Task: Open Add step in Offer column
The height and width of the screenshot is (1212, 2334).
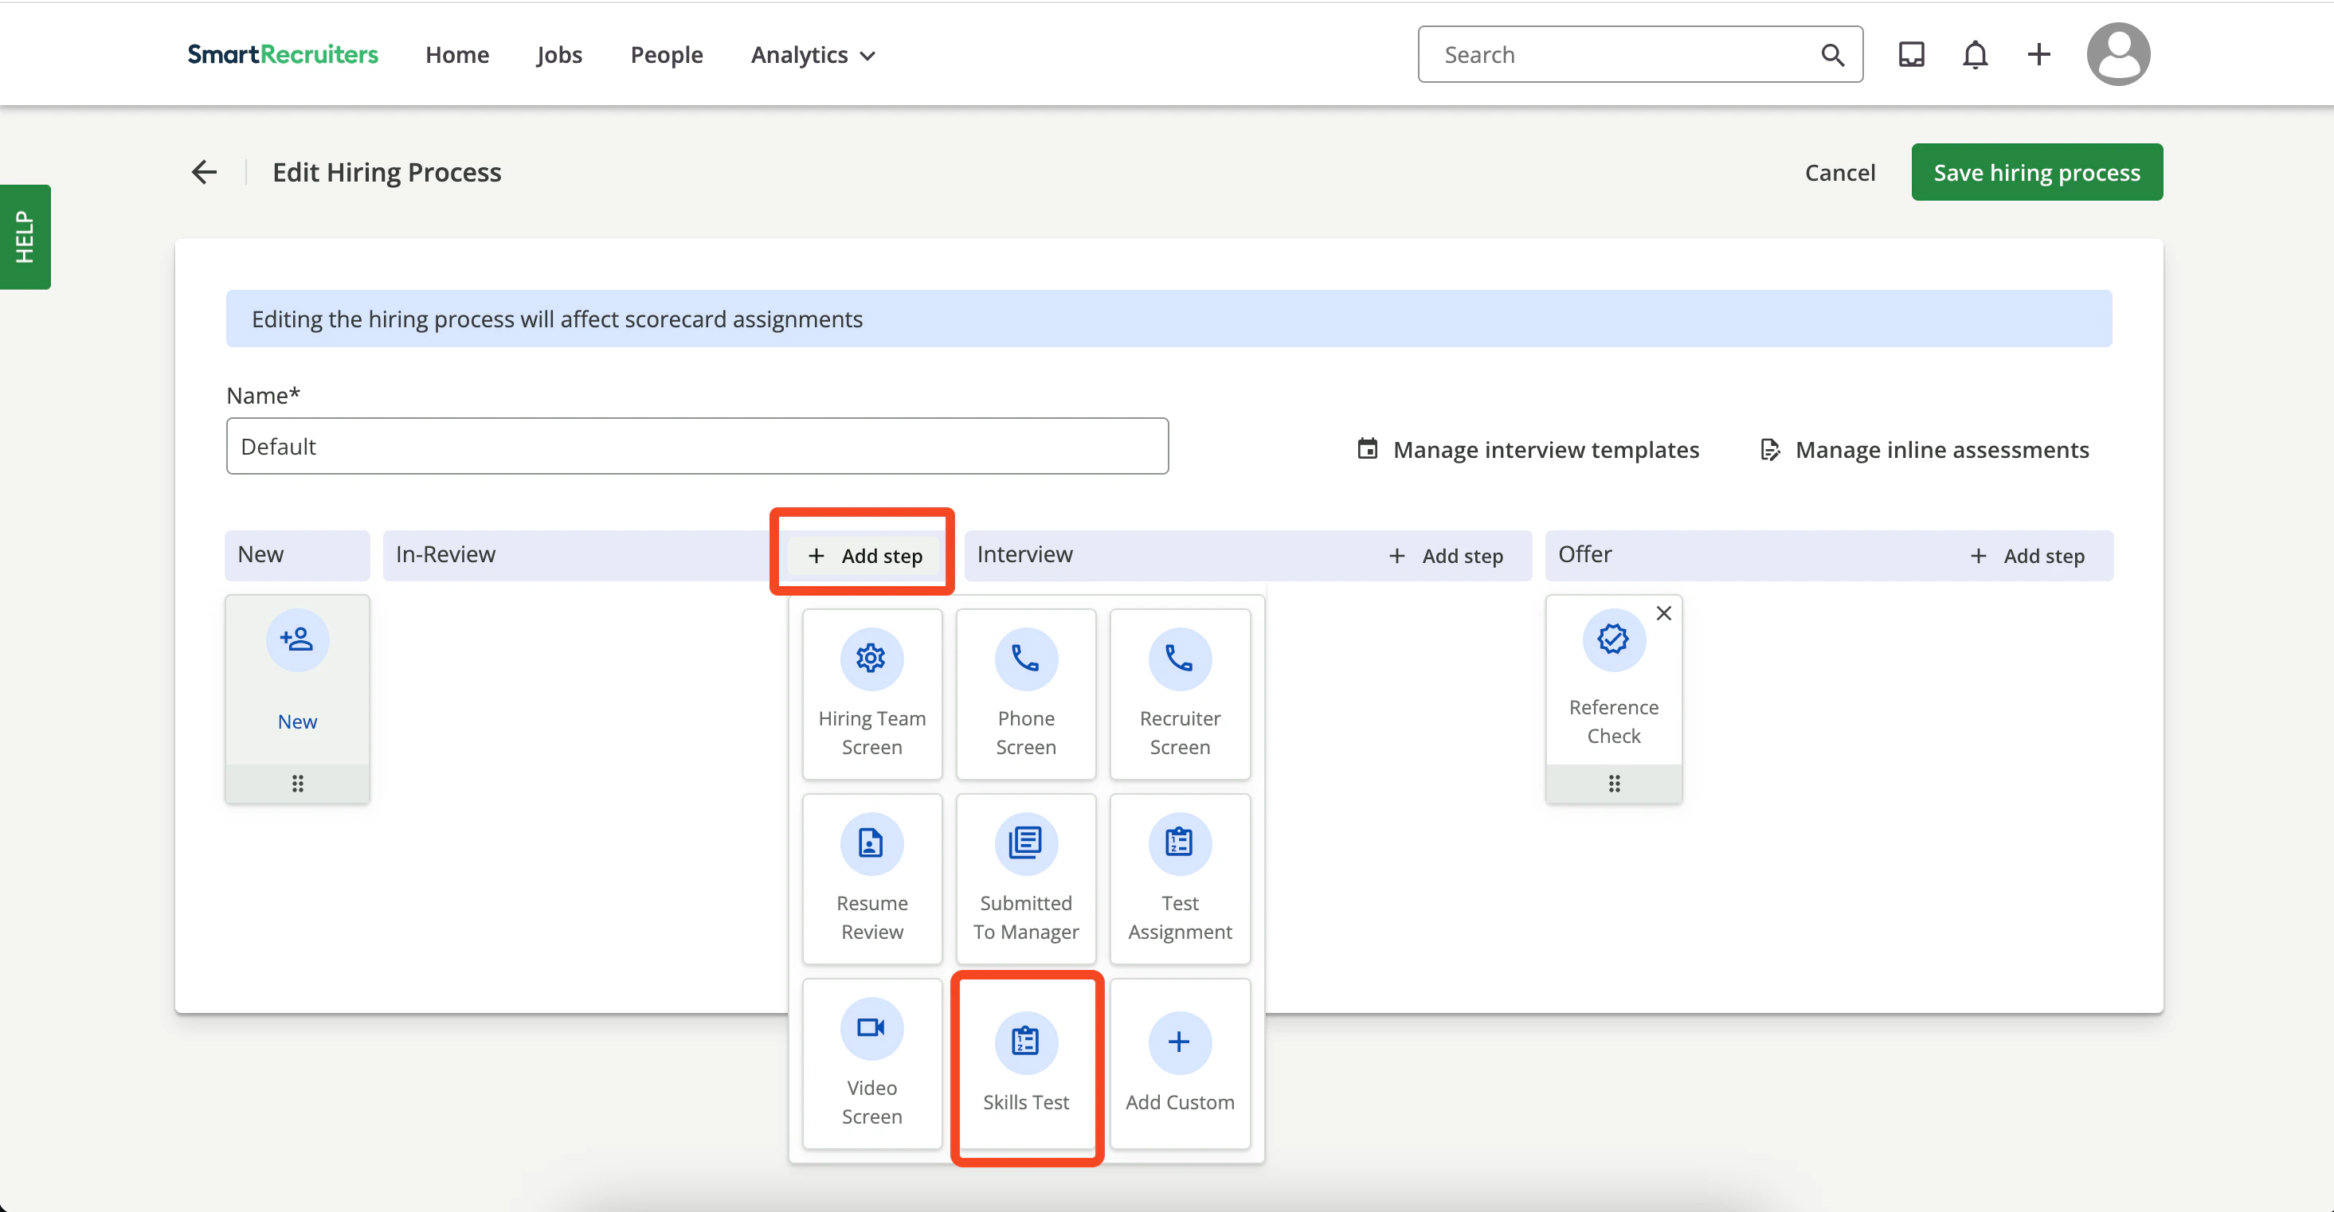Action: [x=2027, y=556]
